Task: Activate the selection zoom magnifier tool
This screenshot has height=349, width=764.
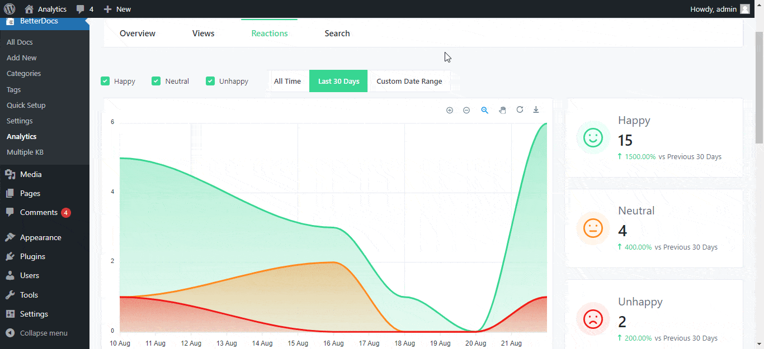Action: (484, 110)
